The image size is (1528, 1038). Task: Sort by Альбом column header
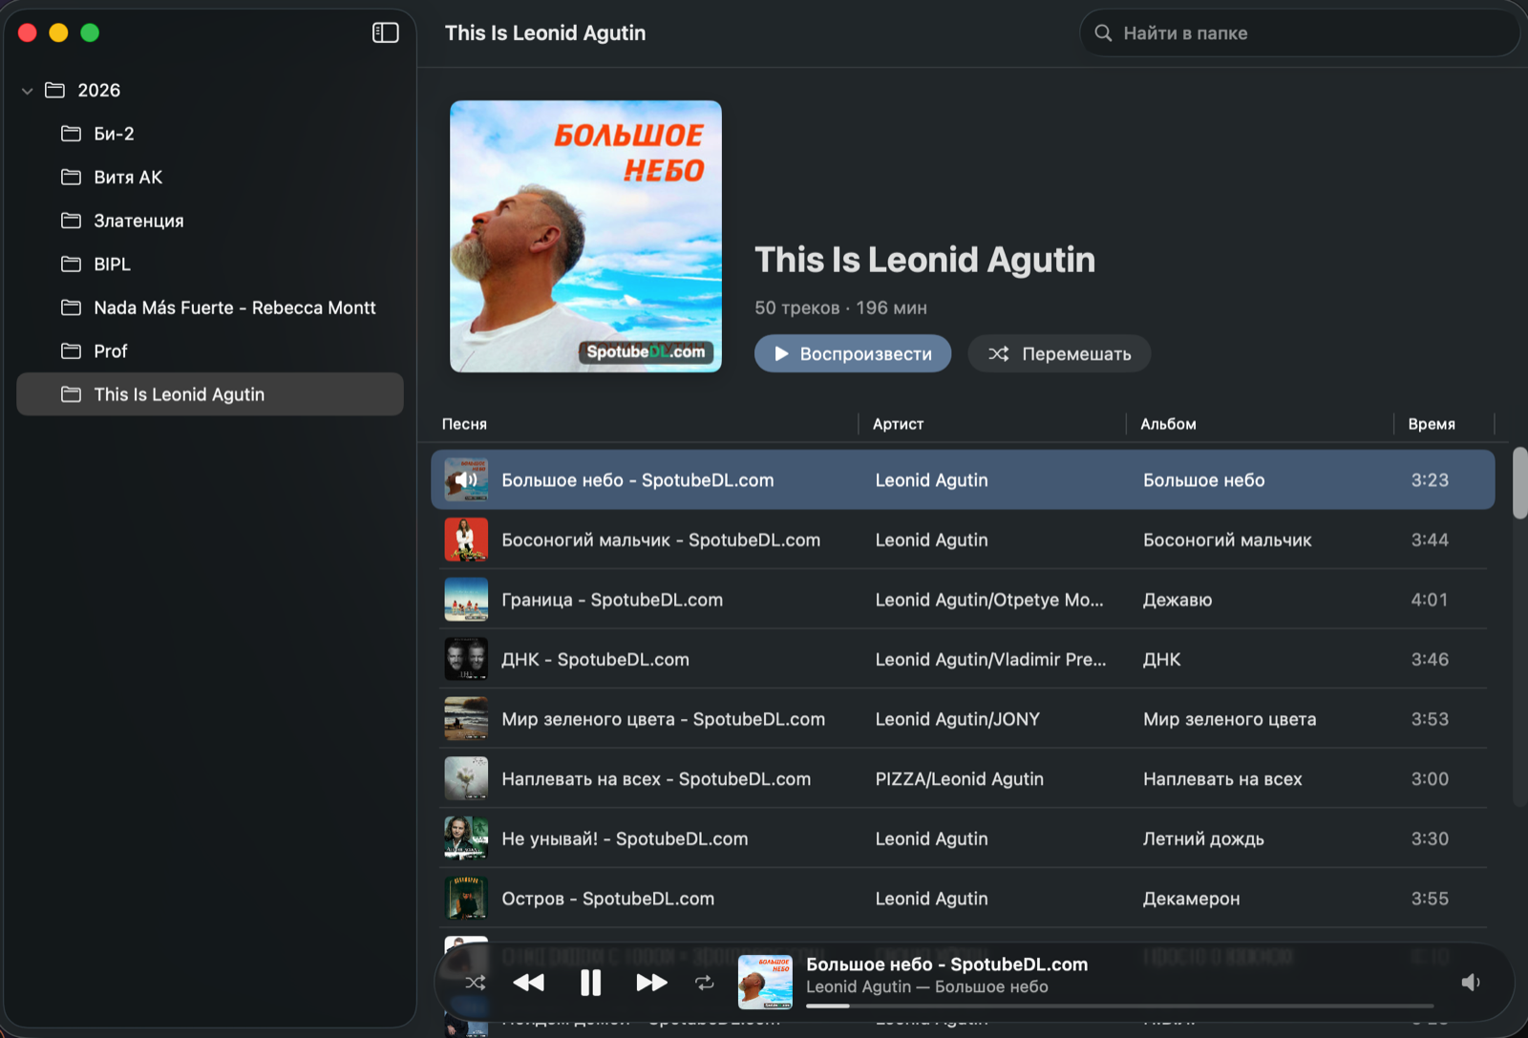coord(1168,424)
